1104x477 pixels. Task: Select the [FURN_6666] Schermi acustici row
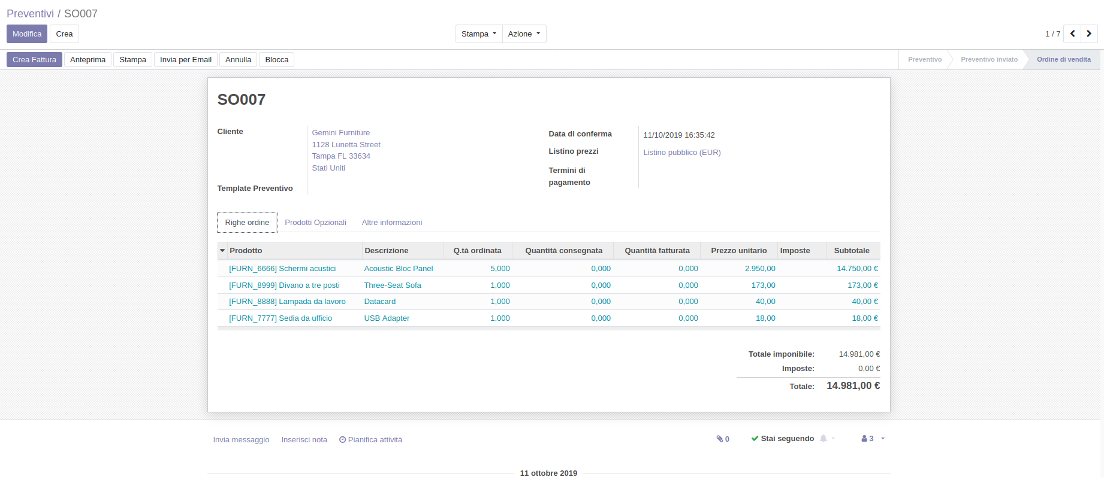tap(548, 269)
